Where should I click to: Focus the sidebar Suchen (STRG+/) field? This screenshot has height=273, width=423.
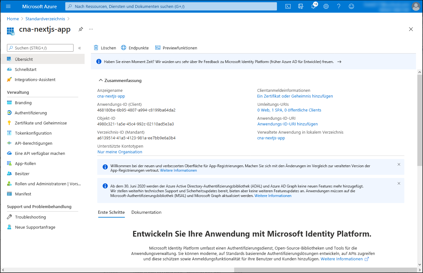(x=40, y=48)
